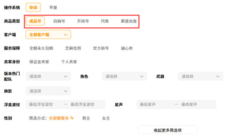The width and height of the screenshot is (225, 136).
Task: Open 角色 selection dropdown
Action: (124, 76)
